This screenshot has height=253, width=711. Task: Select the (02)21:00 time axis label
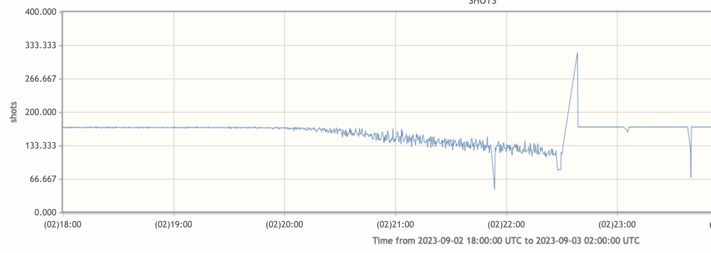point(395,225)
